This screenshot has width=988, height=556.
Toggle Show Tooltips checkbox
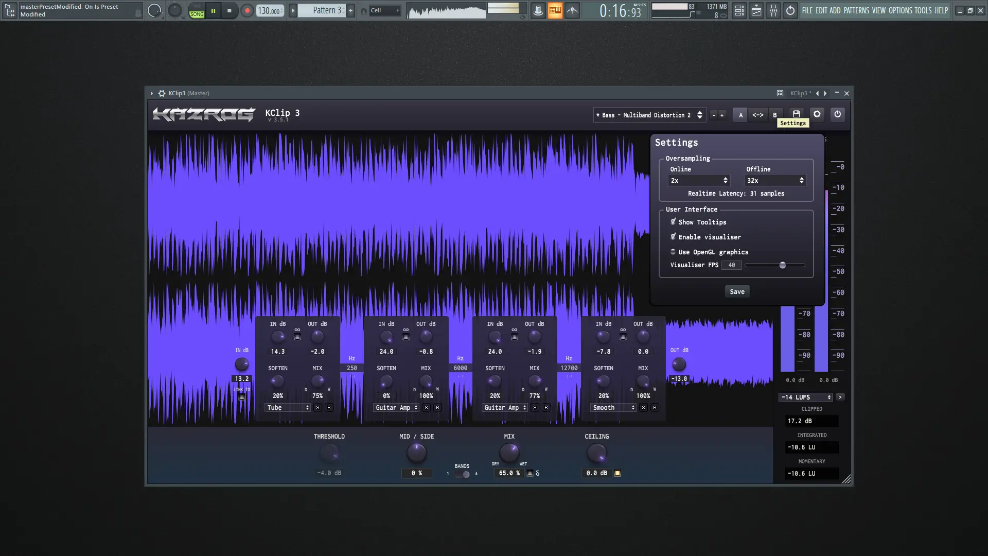click(673, 222)
